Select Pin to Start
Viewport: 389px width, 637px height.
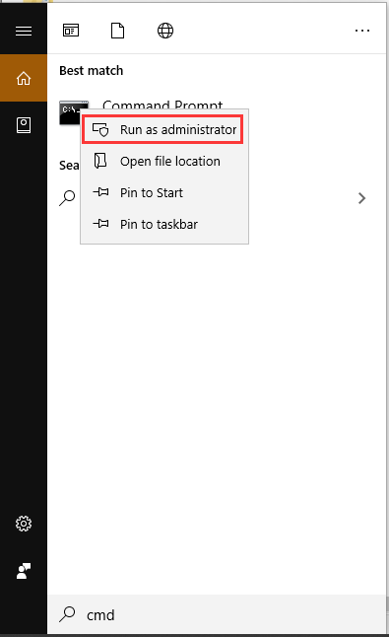click(x=164, y=192)
